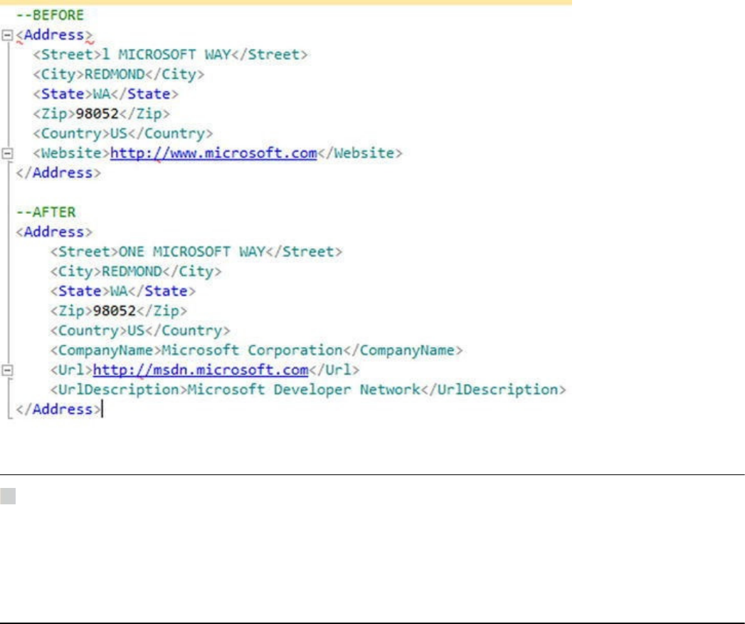This screenshot has height=624, width=745.
Task: Collapse outline toggle beside the Website line
Action: [7, 154]
